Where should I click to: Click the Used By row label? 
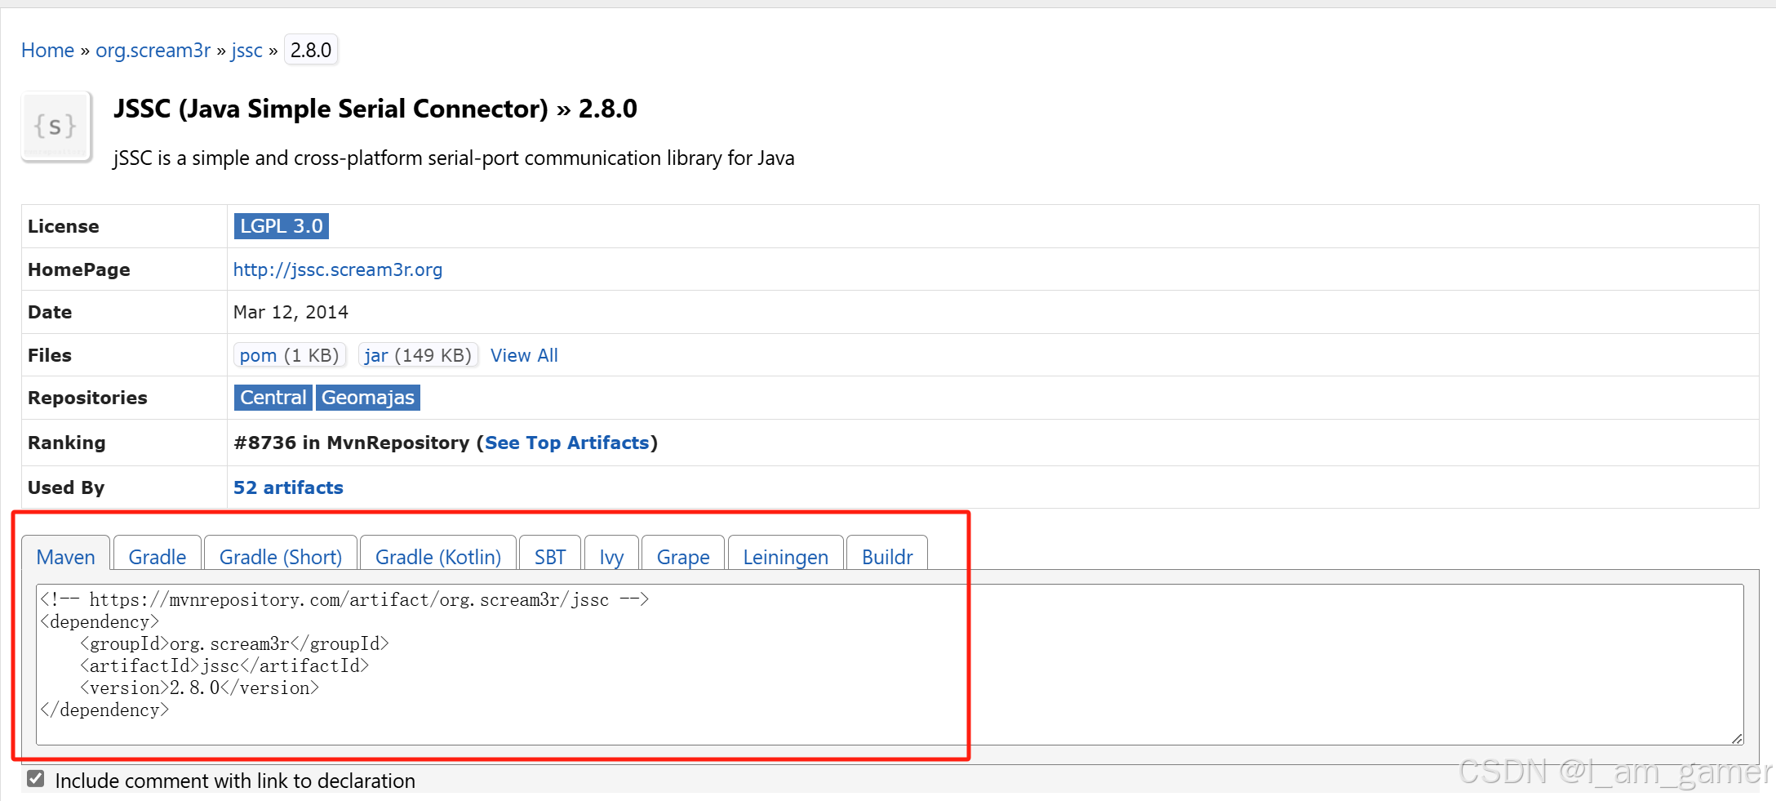point(66,487)
